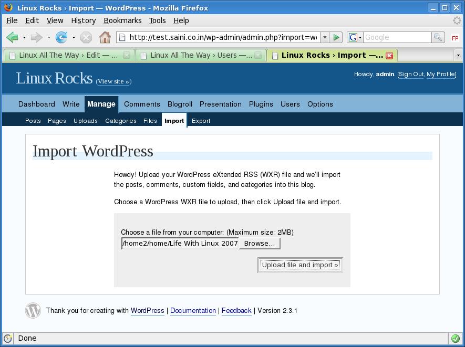Click the View site link
465x347 pixels.
(x=113, y=81)
